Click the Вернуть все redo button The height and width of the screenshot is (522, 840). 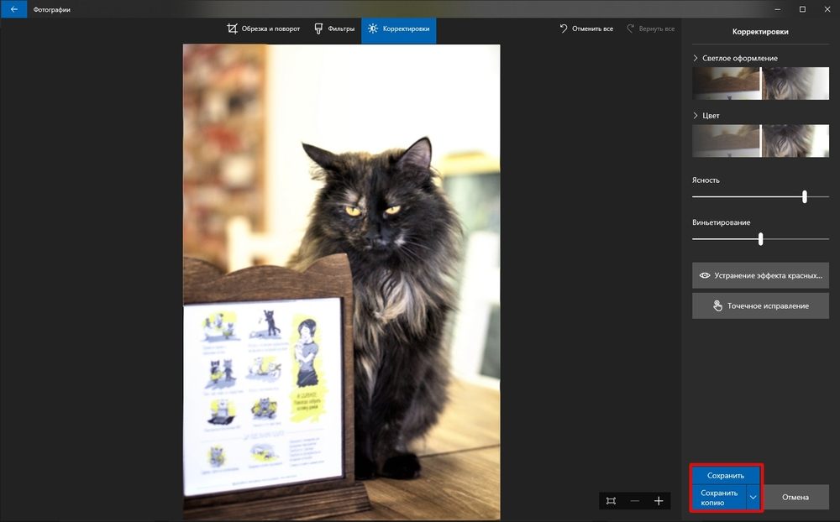click(650, 29)
